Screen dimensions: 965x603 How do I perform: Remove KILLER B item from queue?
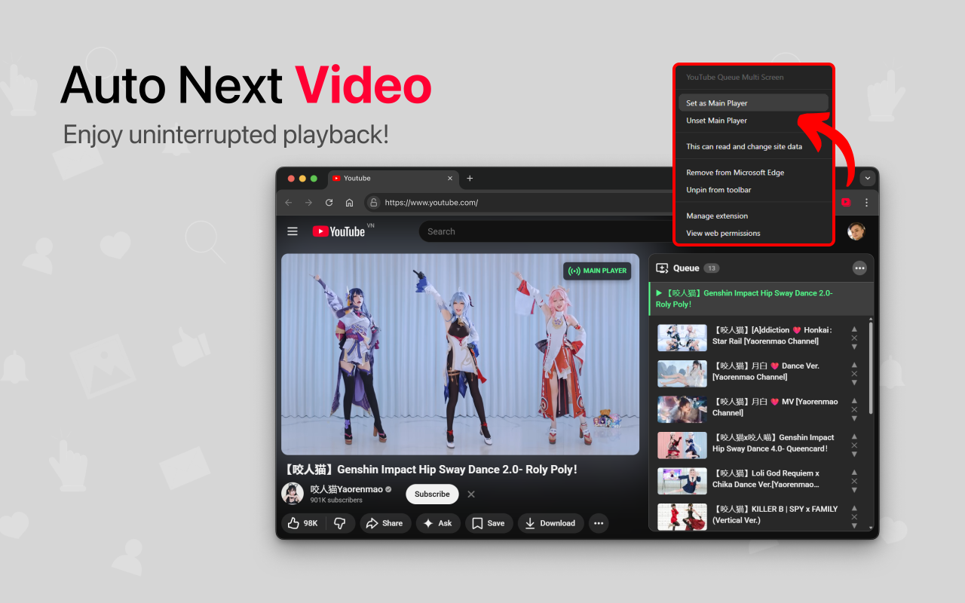coord(854,517)
